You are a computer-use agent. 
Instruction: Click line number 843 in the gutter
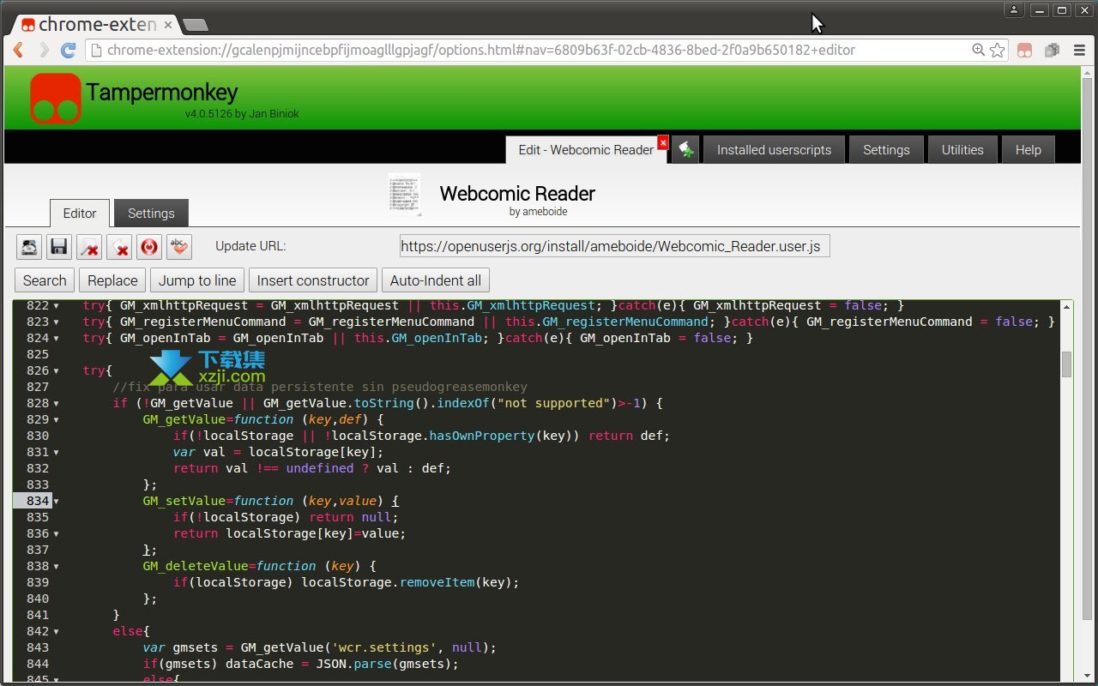coord(37,647)
